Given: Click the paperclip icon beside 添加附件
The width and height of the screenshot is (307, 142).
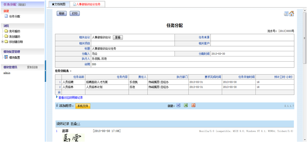Looking at the screenshot, I should click(x=57, y=105).
